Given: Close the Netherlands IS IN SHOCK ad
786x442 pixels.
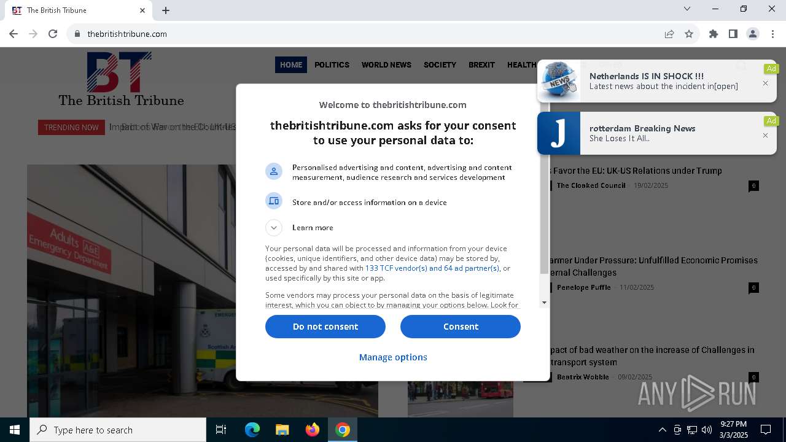Looking at the screenshot, I should [x=765, y=83].
